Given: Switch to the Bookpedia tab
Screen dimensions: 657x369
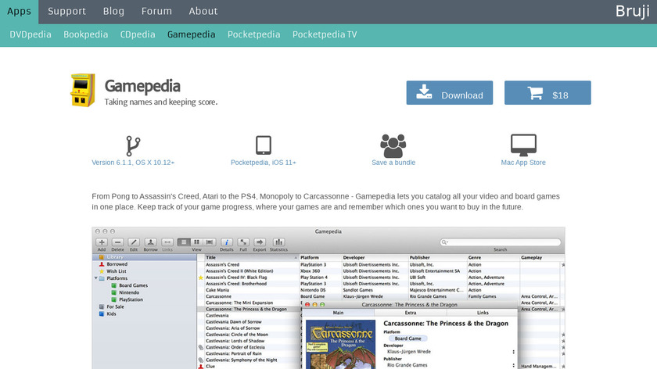Looking at the screenshot, I should pos(85,34).
